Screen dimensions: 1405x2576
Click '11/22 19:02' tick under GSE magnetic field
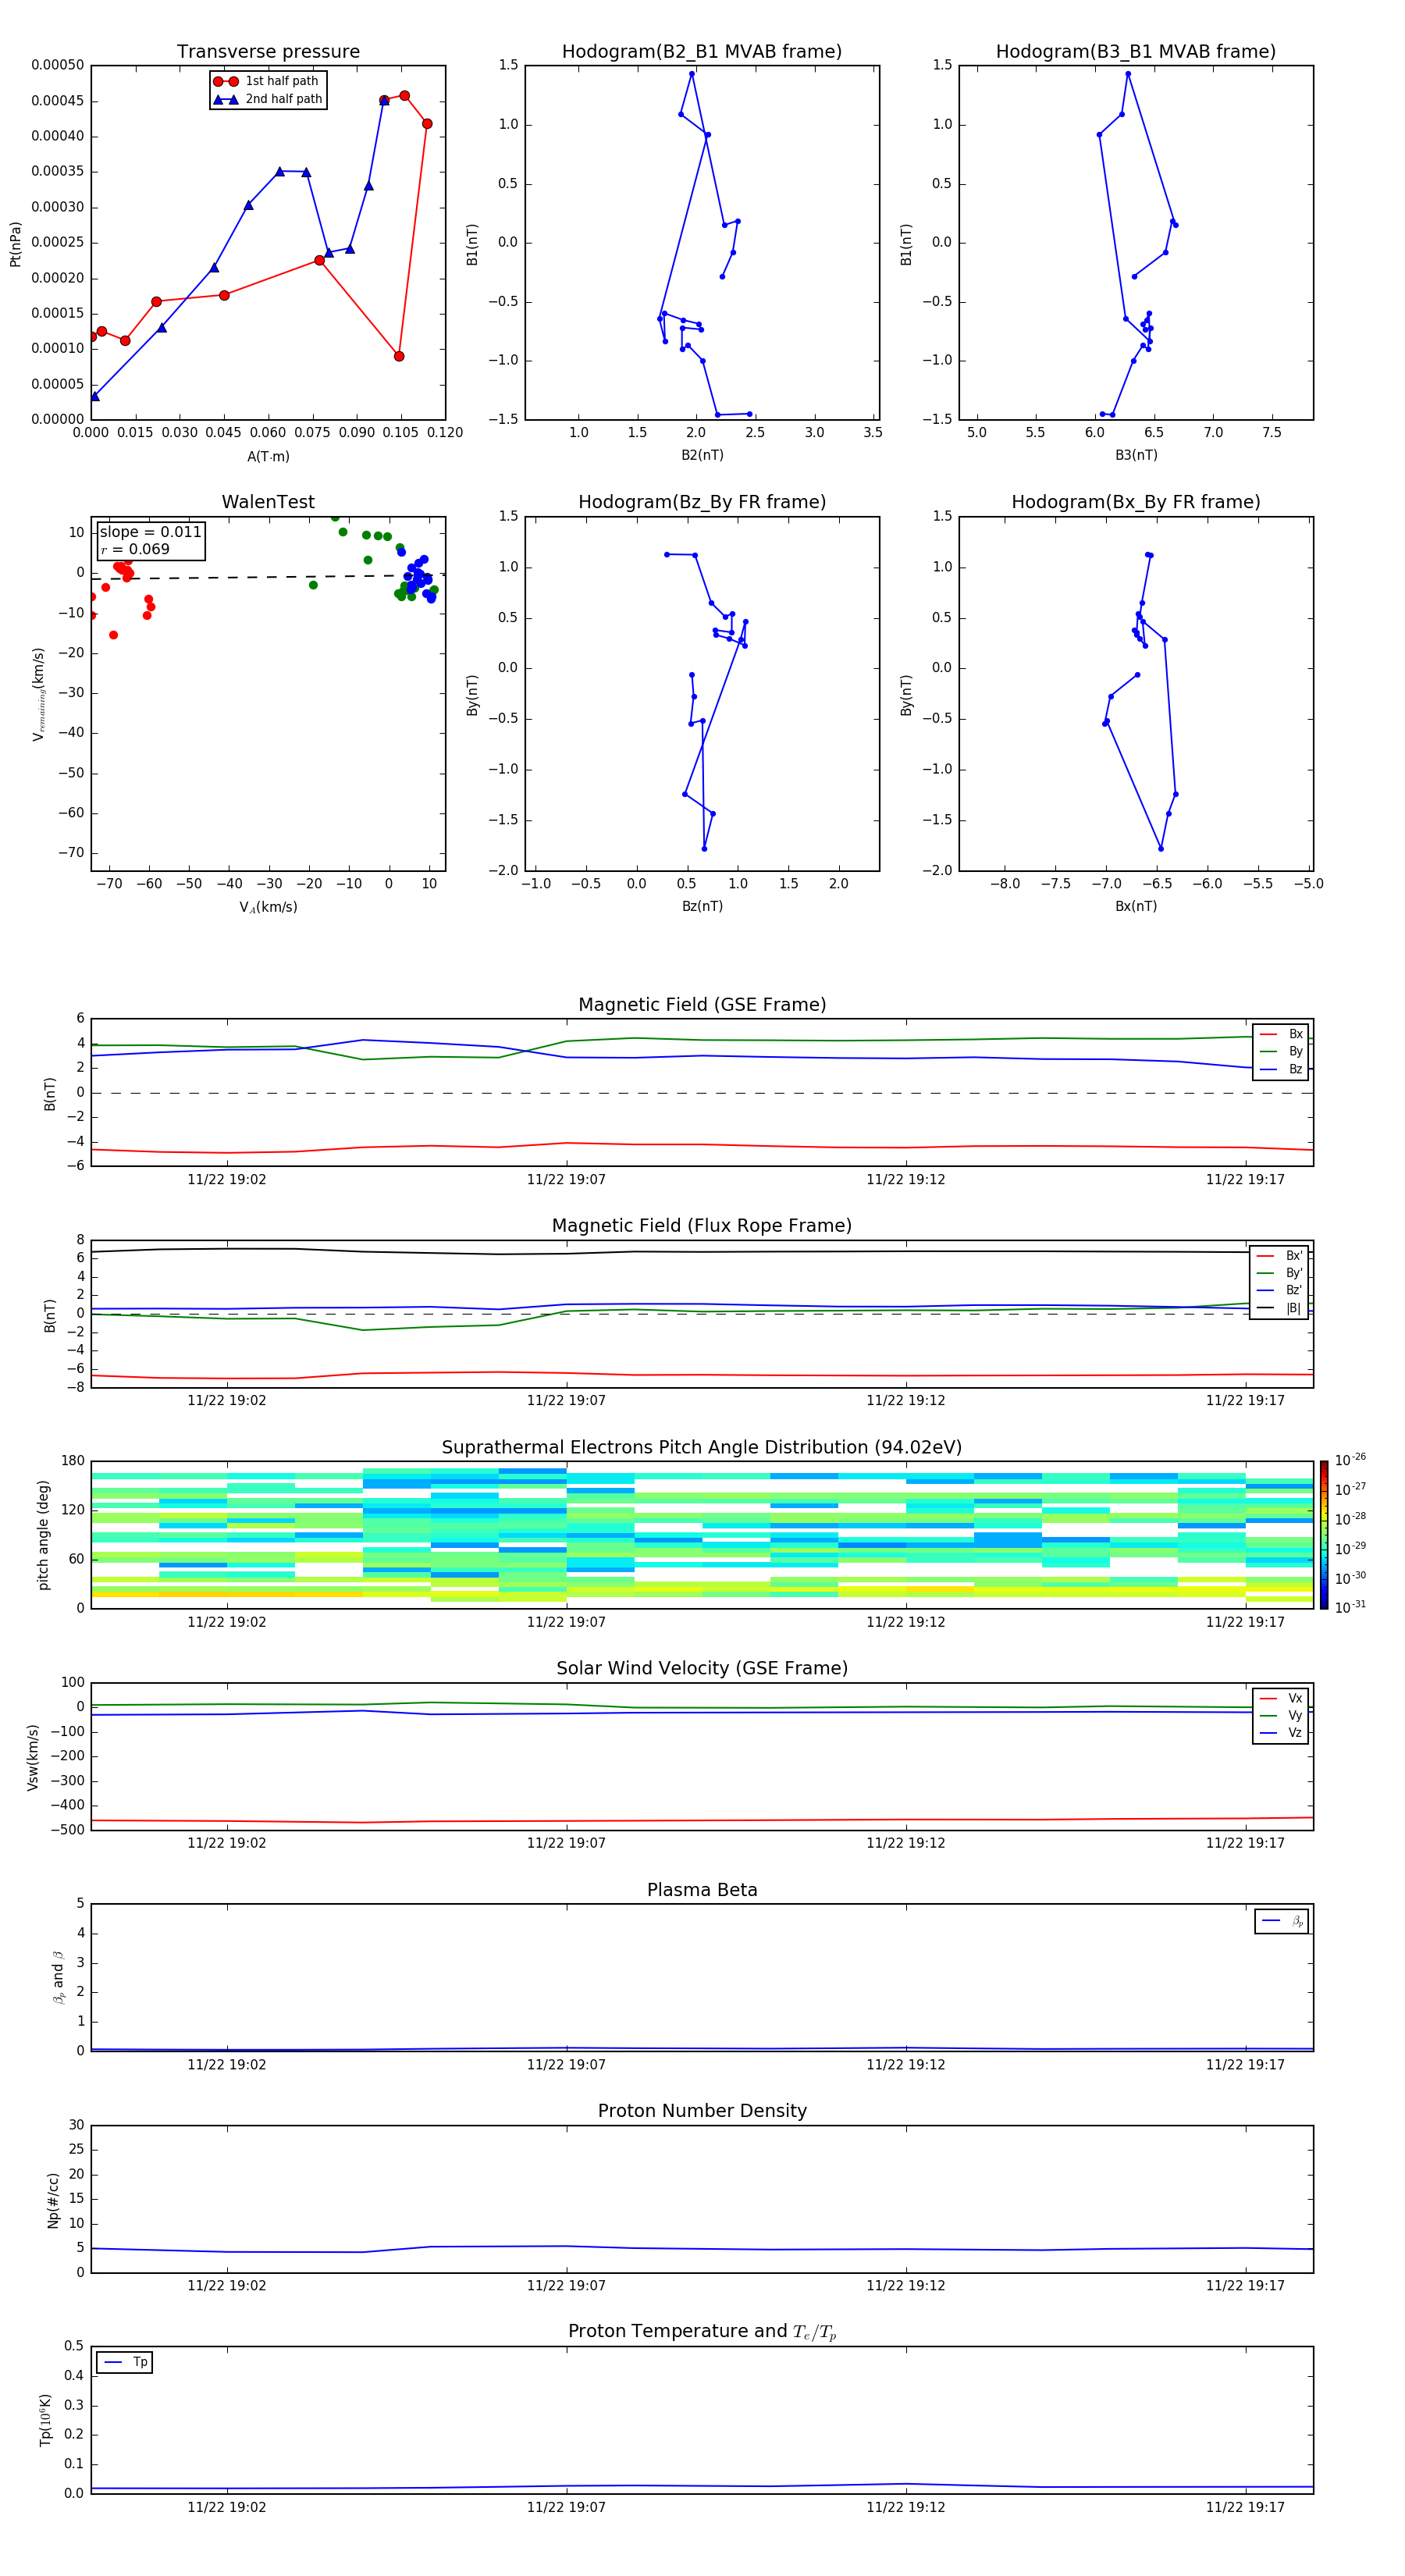coord(227,1180)
